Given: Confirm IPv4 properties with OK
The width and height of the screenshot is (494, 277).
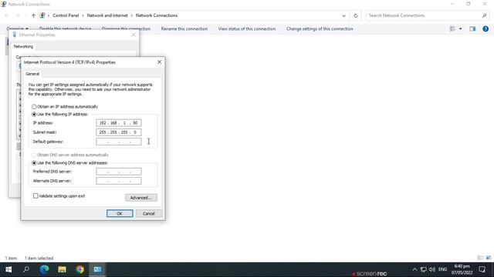Looking at the screenshot, I should coord(120,214).
